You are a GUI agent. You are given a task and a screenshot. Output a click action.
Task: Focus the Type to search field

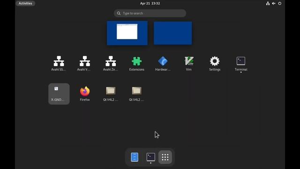(150, 13)
